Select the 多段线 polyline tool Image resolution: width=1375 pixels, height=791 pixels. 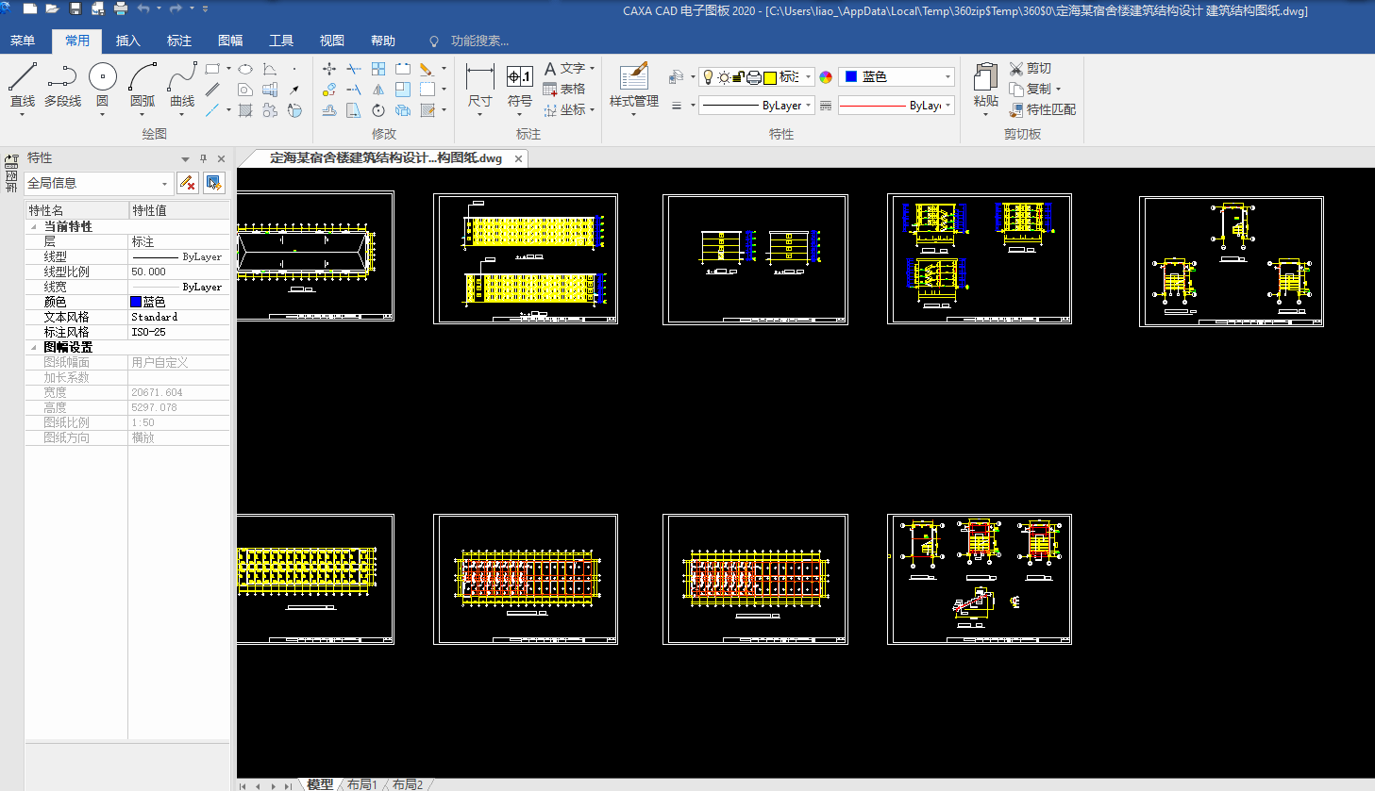pos(62,85)
